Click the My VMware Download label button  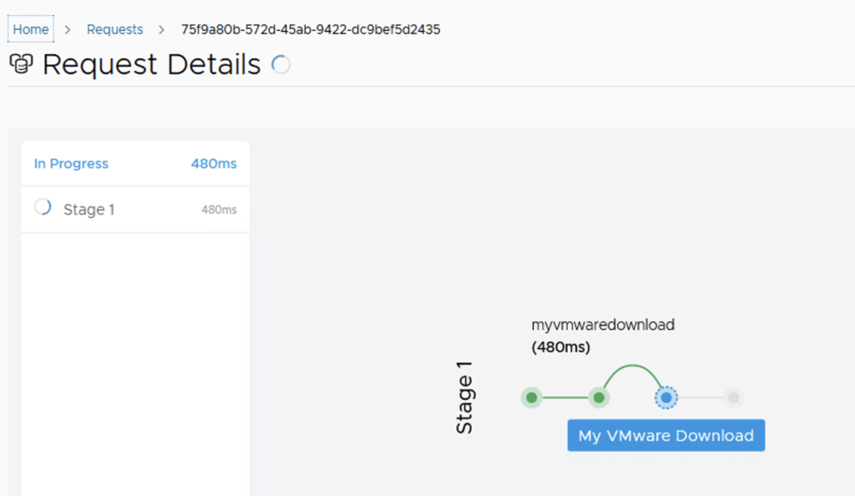[x=665, y=436]
